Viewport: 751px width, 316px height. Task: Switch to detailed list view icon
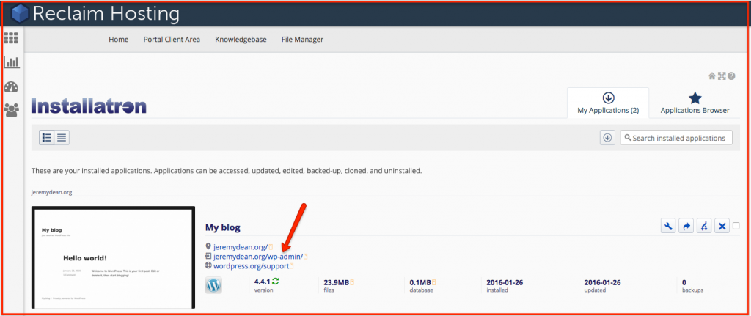click(47, 137)
